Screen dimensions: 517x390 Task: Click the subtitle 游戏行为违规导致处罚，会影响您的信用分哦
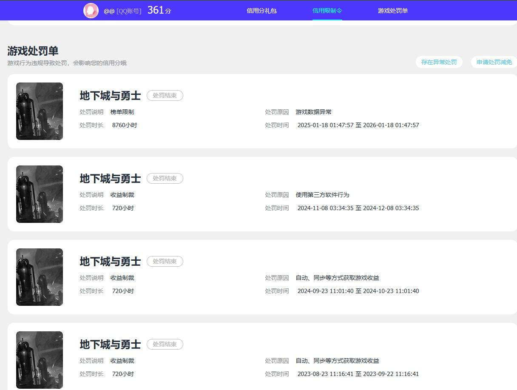pos(67,63)
